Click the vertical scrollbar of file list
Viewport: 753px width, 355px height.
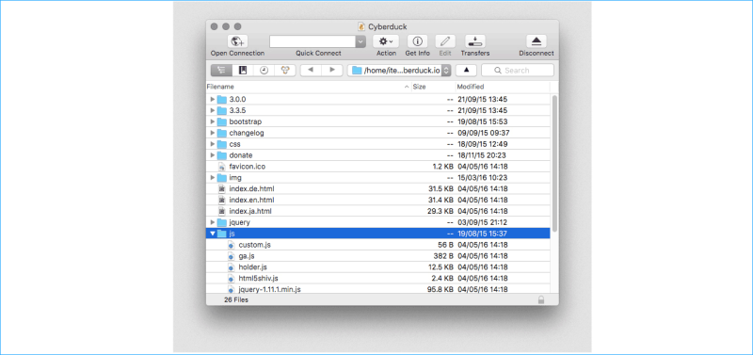[x=554, y=163]
